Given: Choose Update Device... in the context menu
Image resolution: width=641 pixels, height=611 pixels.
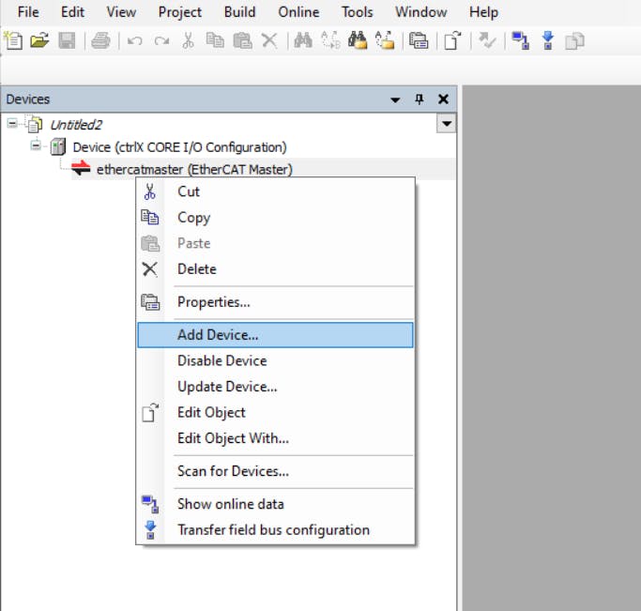Looking at the screenshot, I should 276,387.
